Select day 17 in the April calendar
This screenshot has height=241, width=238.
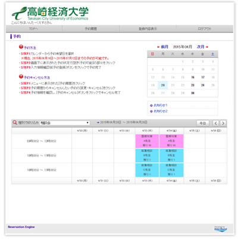(x=203, y=78)
